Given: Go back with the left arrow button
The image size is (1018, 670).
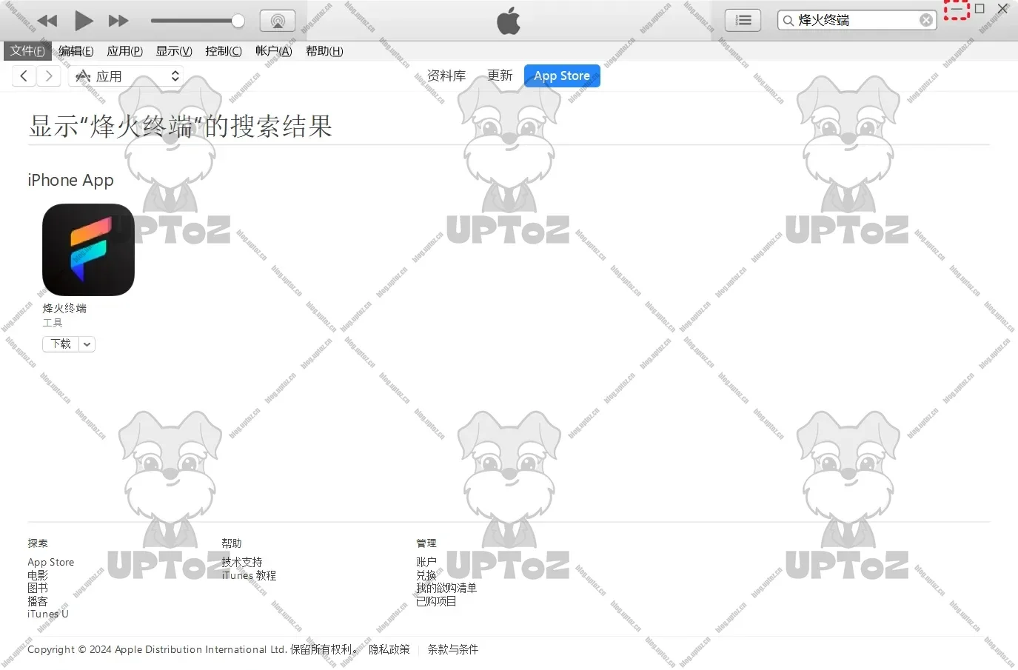Looking at the screenshot, I should 24,76.
